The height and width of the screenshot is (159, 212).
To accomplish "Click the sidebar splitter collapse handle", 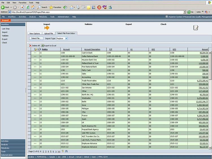I will (x=26, y=90).
